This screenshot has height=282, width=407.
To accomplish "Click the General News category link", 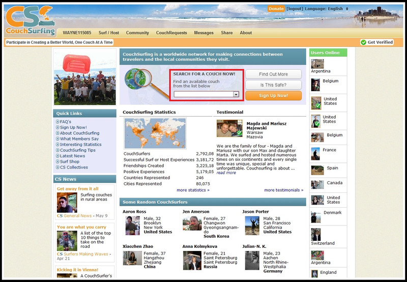I will point(78,216).
